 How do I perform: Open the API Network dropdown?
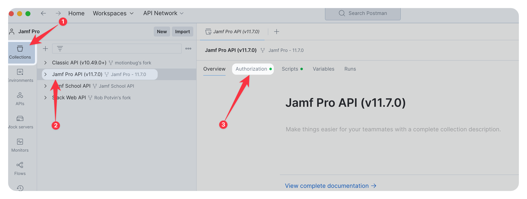(163, 13)
